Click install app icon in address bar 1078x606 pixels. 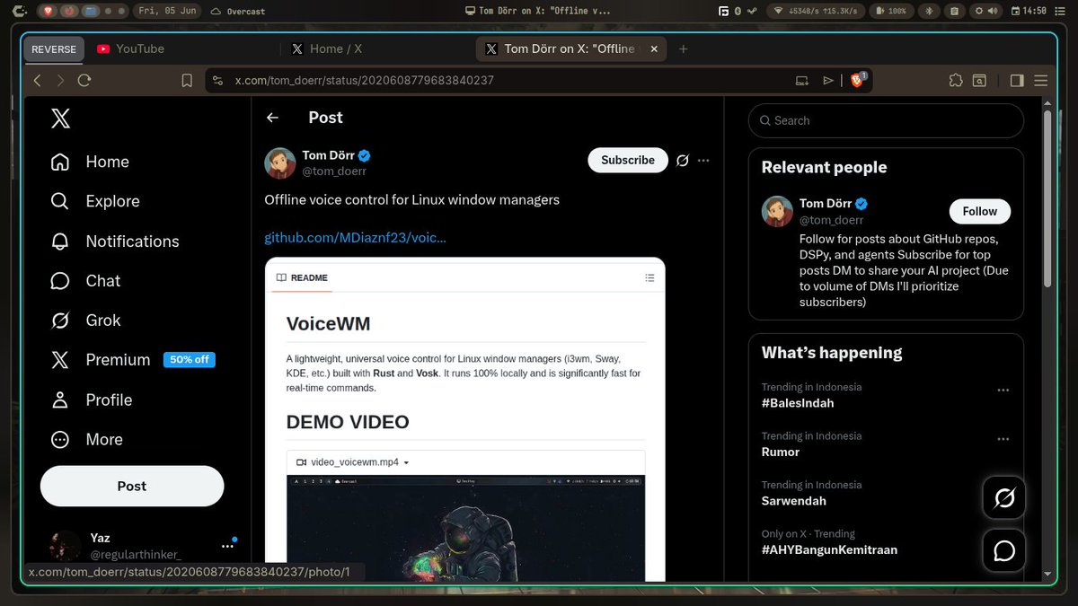click(x=802, y=80)
